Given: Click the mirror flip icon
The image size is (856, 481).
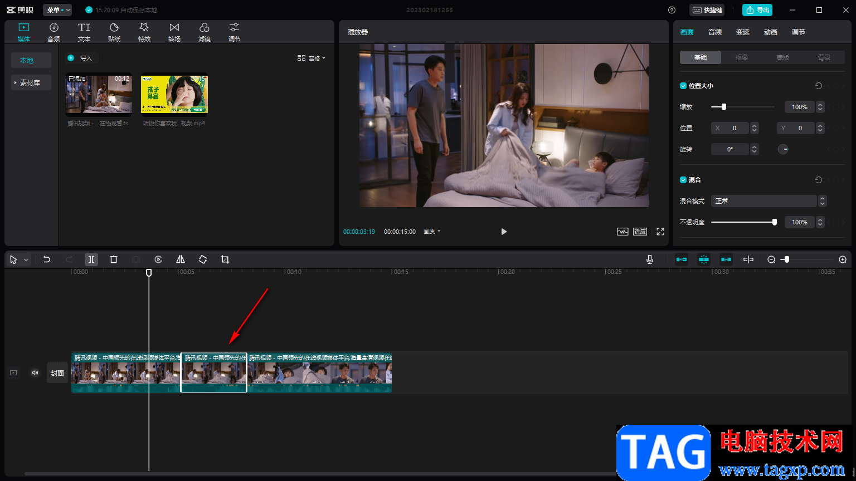Looking at the screenshot, I should pos(181,259).
